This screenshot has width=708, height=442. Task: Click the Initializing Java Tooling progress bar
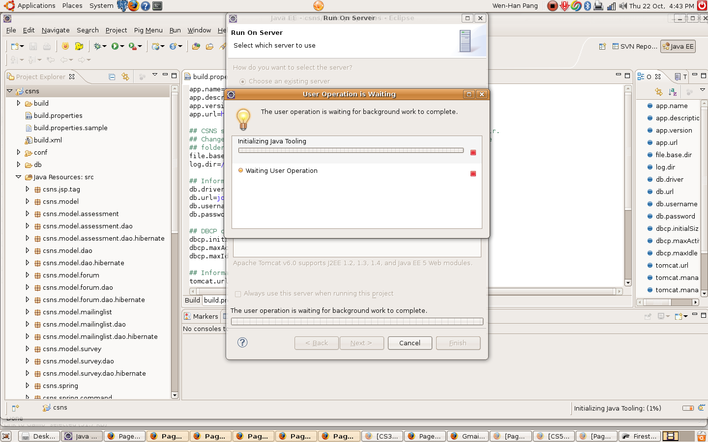coord(351,151)
